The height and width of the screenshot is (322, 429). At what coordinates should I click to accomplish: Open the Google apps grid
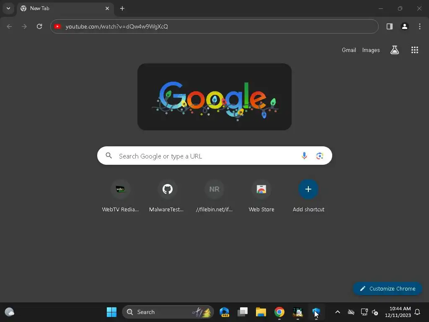414,50
